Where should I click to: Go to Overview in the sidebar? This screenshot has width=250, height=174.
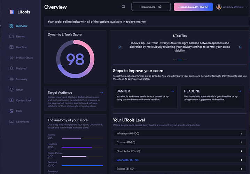pos(22,26)
